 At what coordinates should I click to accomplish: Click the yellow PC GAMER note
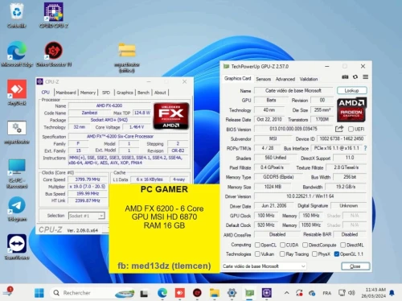point(164,229)
